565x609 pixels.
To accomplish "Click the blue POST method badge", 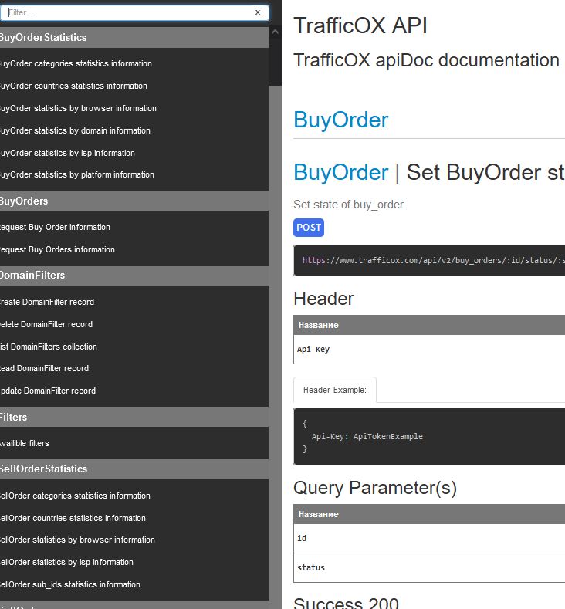I will pyautogui.click(x=309, y=228).
